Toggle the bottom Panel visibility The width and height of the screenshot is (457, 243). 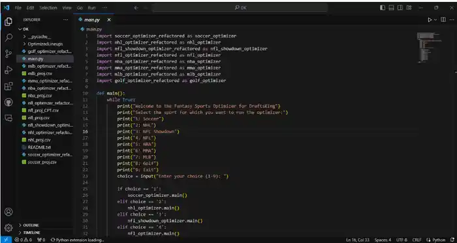tap(392, 8)
